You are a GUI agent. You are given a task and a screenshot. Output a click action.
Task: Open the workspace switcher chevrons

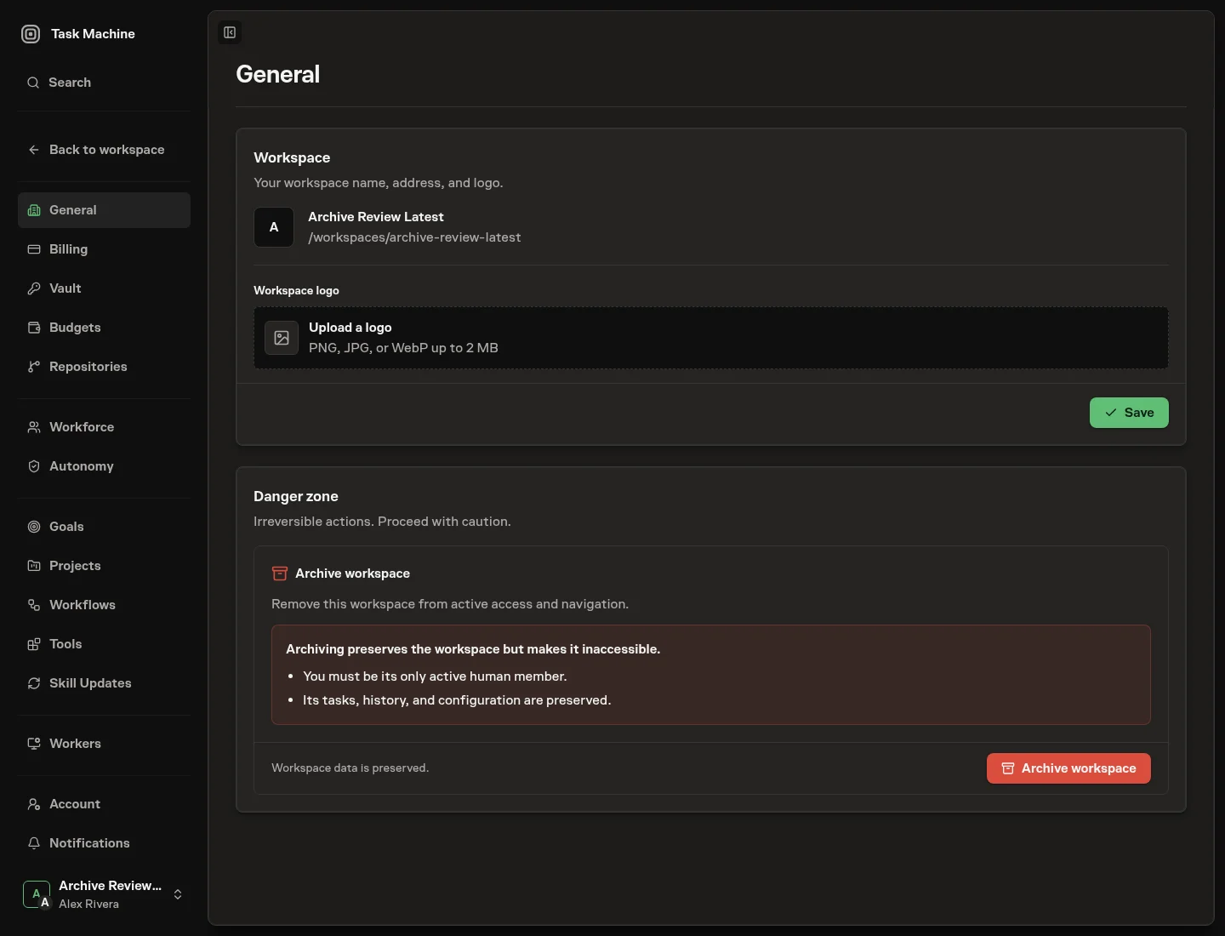tap(178, 894)
